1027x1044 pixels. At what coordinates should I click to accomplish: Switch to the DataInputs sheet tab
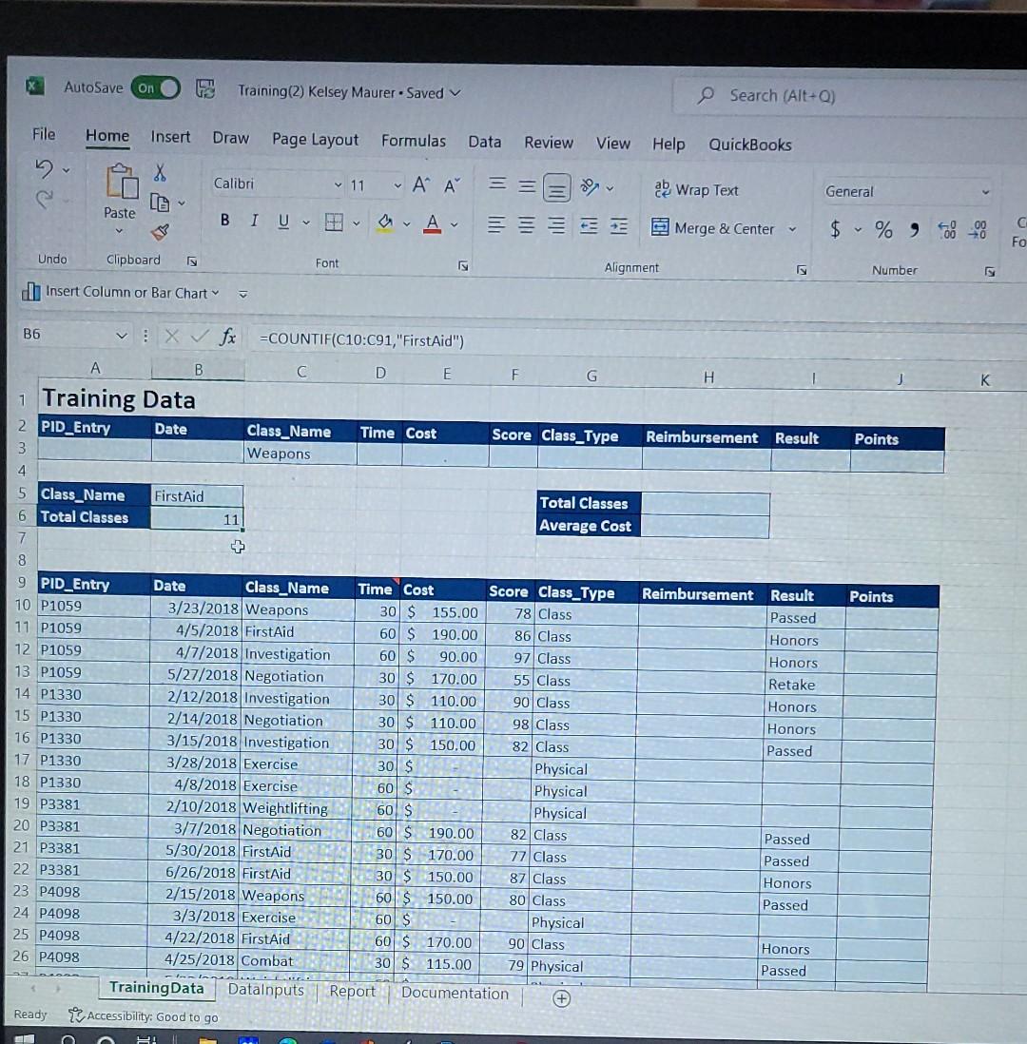265,990
